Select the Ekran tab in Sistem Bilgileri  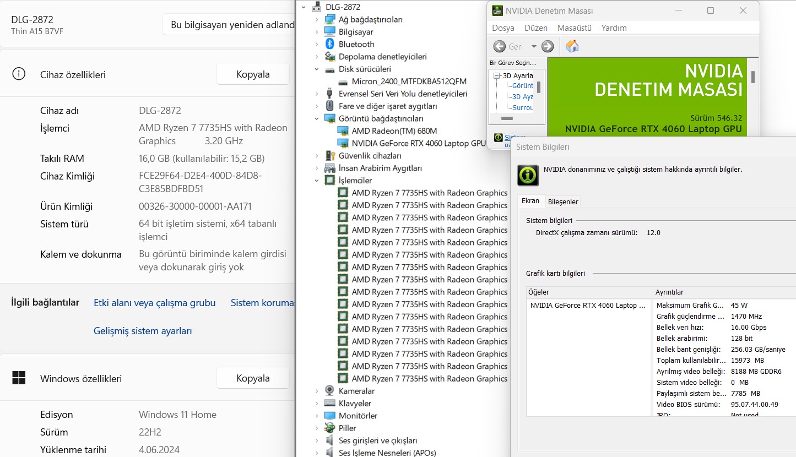530,201
